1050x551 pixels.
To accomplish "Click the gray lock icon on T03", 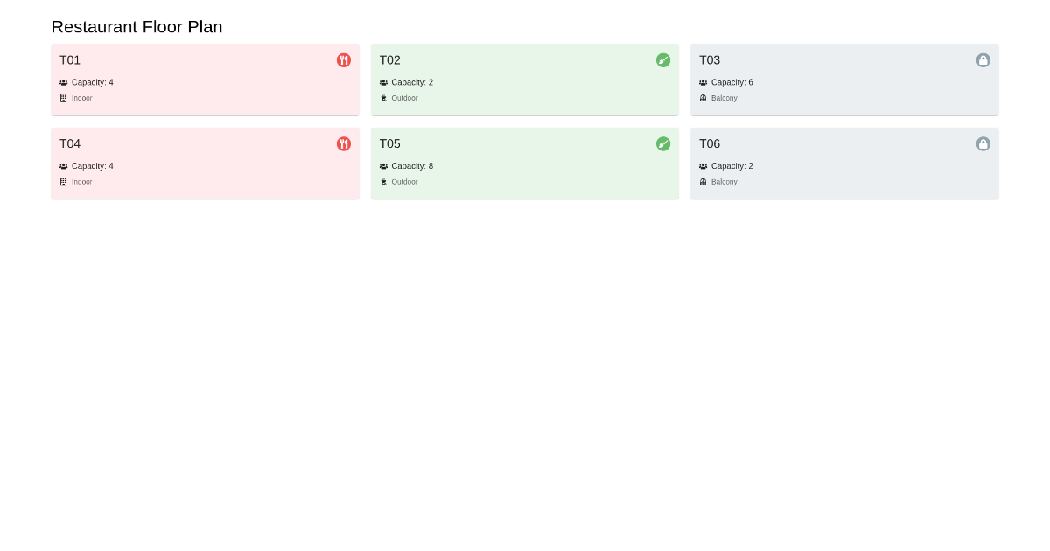I will coord(983,60).
